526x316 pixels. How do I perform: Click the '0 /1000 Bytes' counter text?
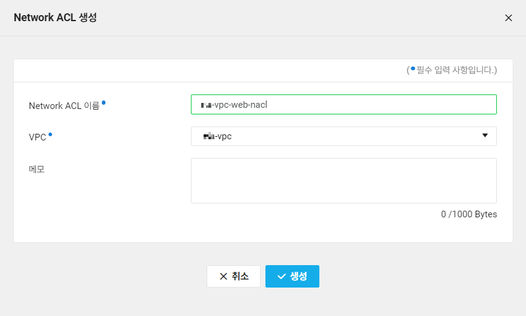468,214
